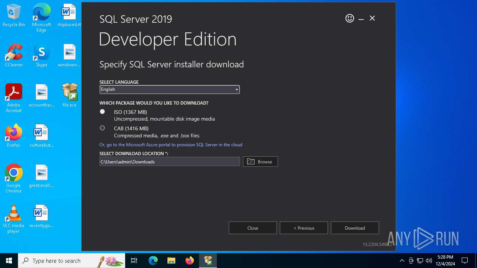
Task: Open Microsoft Edge from the taskbar
Action: pyautogui.click(x=153, y=261)
